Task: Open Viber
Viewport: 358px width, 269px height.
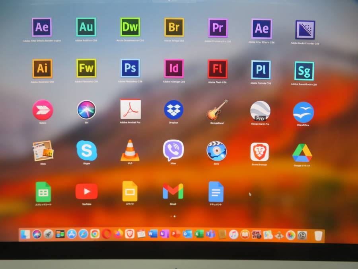Action: coord(173,151)
